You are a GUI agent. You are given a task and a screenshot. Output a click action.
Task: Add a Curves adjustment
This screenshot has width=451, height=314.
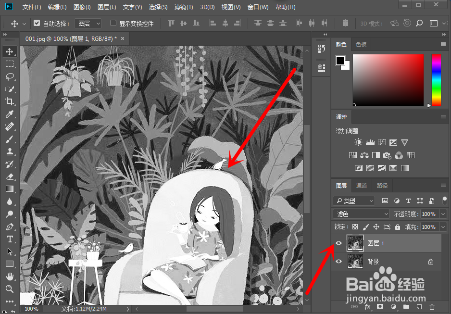pos(382,142)
